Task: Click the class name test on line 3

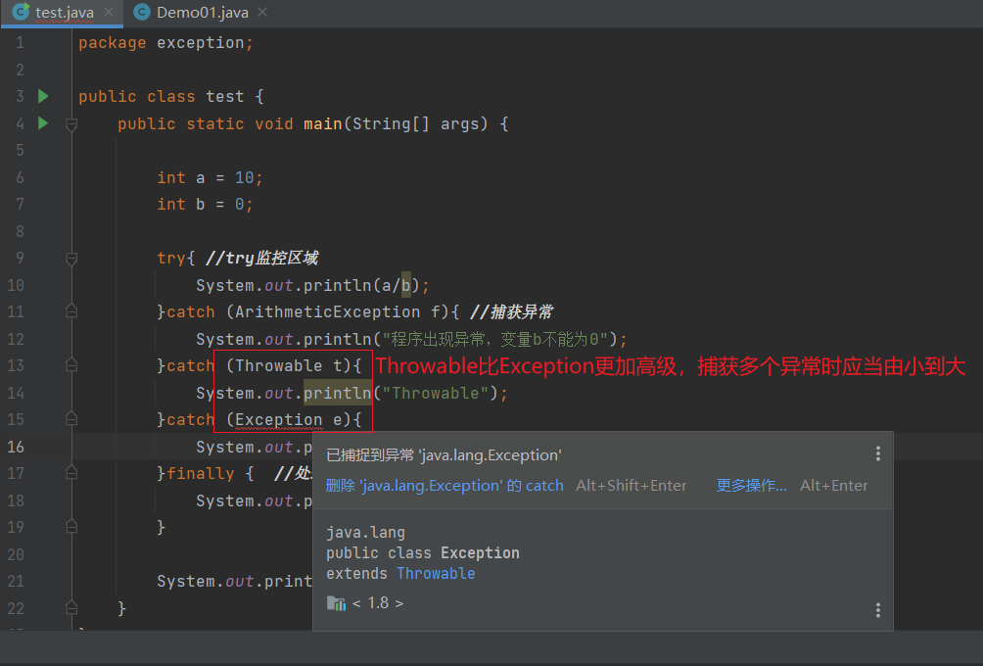Action: pyautogui.click(x=224, y=97)
